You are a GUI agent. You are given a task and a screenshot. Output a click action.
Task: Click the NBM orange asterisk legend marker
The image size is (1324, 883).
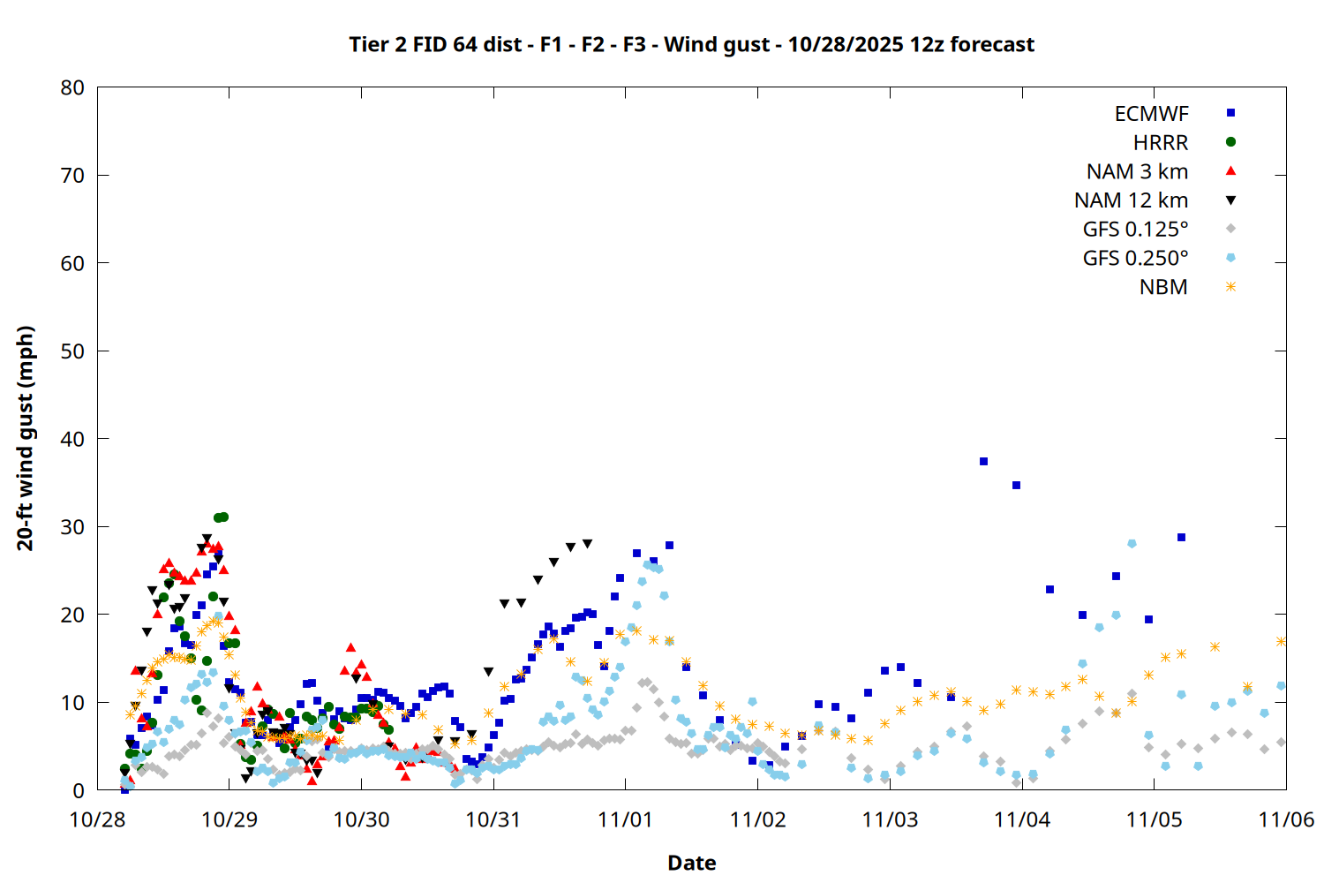(1230, 287)
